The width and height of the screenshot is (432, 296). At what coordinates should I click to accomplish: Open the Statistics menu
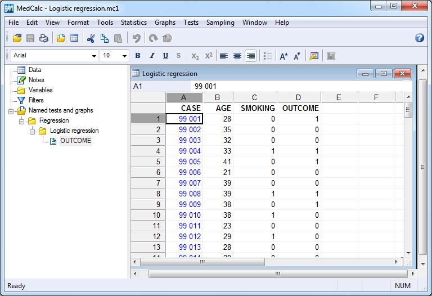(x=134, y=23)
